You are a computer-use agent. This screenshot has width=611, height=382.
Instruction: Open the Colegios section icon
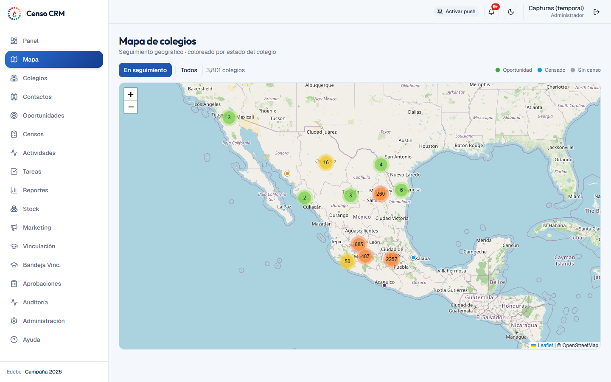point(14,78)
